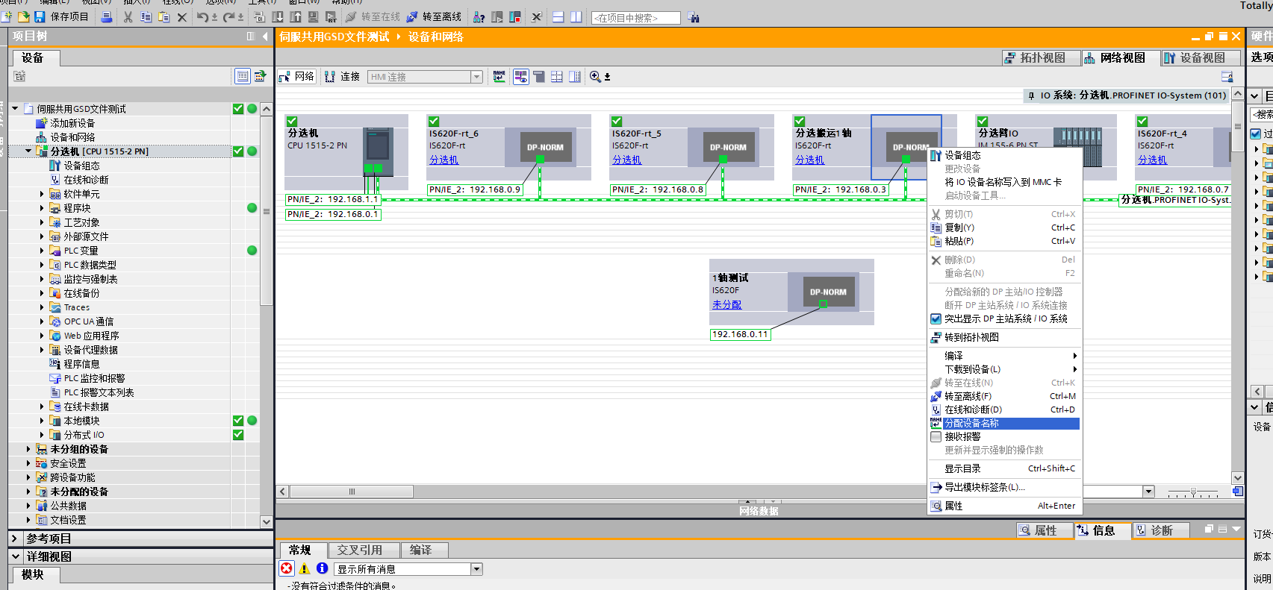
Task: Click the open project folder icon
Action: click(x=24, y=16)
